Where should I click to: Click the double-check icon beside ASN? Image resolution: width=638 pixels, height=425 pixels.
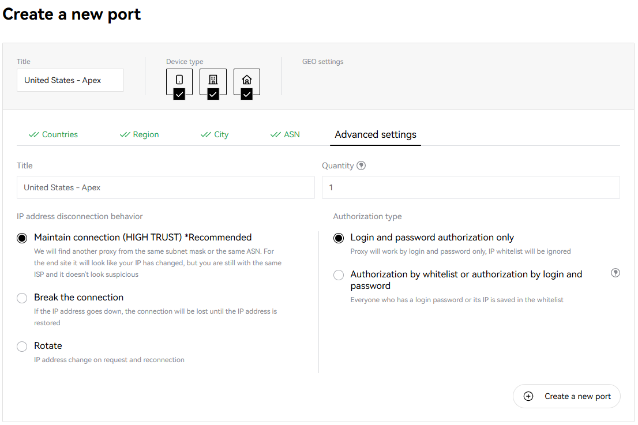(276, 134)
